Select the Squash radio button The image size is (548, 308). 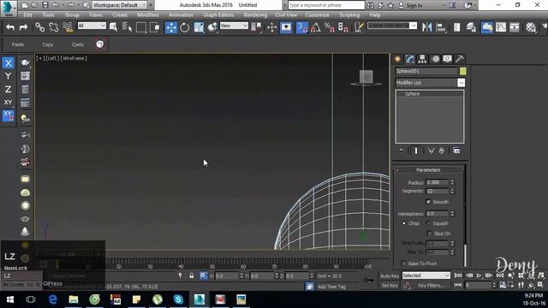[x=428, y=223]
